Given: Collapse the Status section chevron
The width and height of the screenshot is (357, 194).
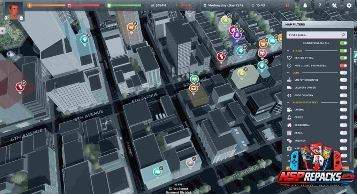Looking at the screenshot, I should [288, 51].
